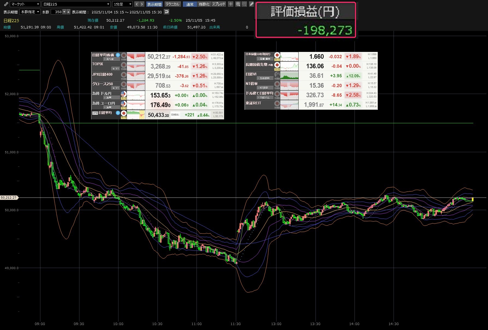Go to next with right arrow button
The height and width of the screenshot is (330, 488).
(142, 4)
